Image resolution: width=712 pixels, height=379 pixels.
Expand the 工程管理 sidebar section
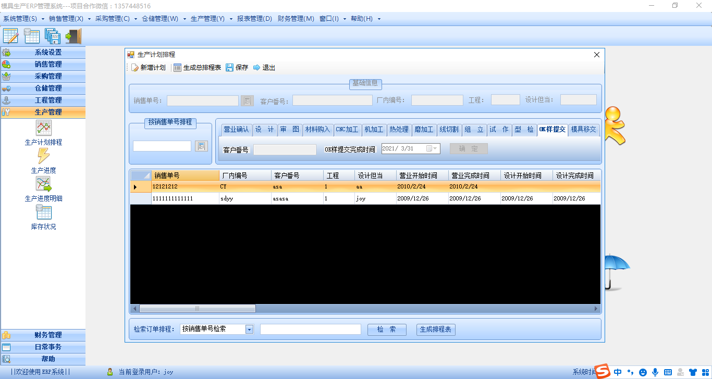(x=43, y=100)
